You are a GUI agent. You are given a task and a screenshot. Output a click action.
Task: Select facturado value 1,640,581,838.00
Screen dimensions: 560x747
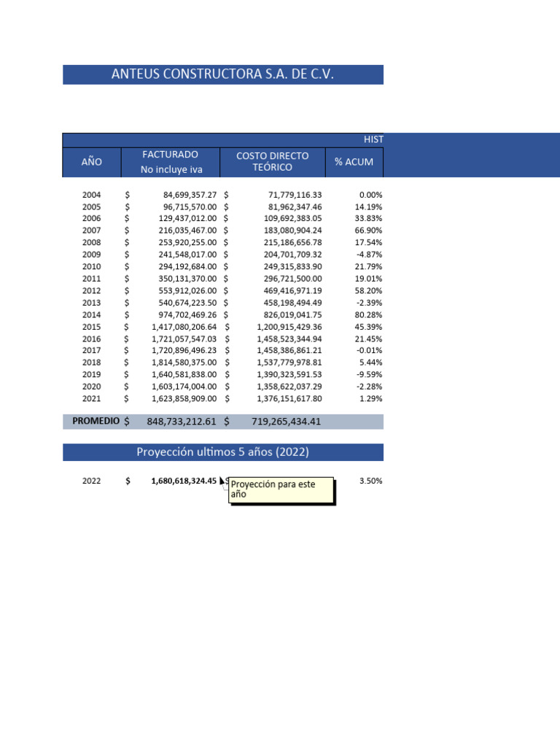184,374
